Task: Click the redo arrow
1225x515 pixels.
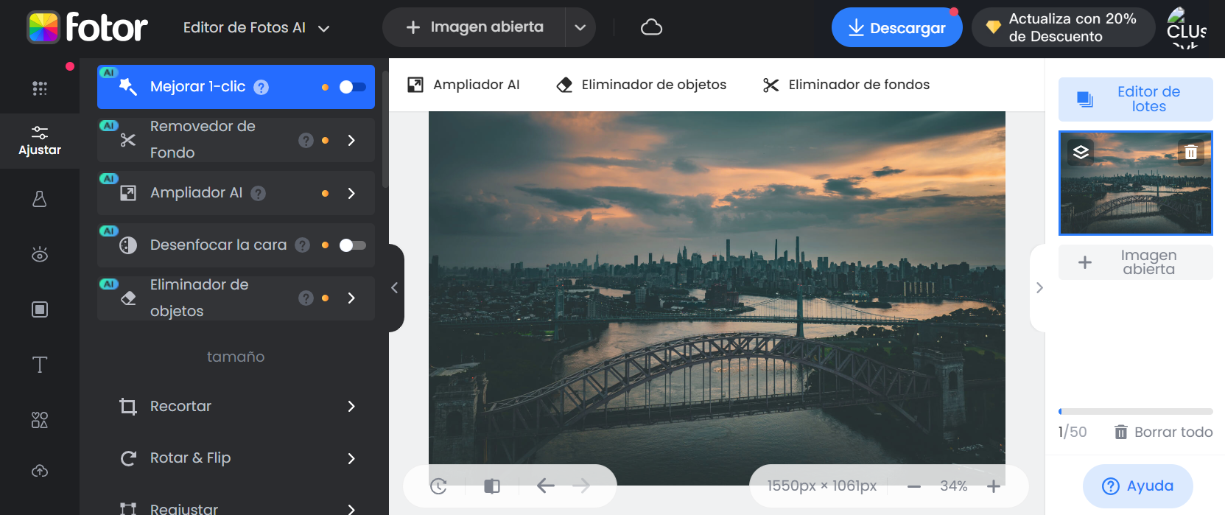Action: click(581, 486)
